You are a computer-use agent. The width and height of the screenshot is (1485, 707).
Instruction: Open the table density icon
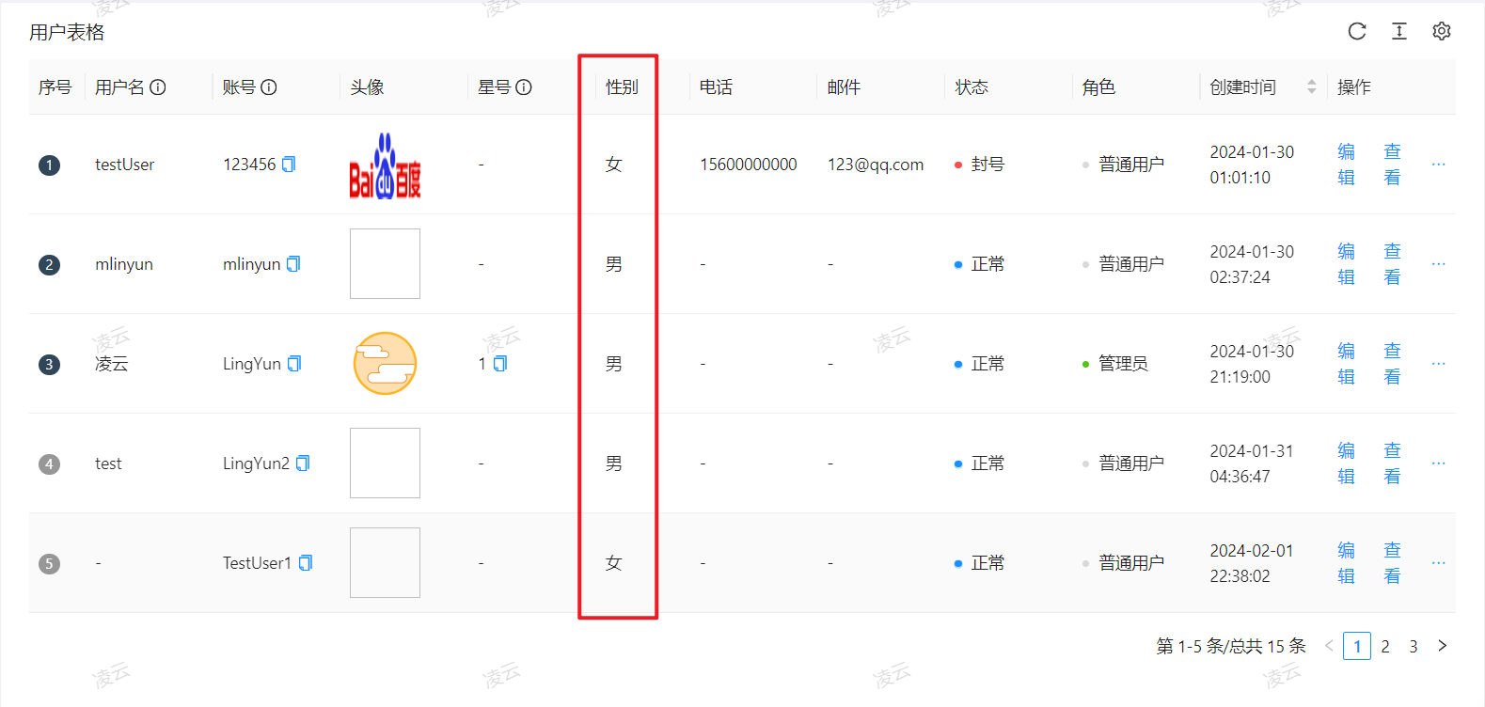pyautogui.click(x=1398, y=32)
